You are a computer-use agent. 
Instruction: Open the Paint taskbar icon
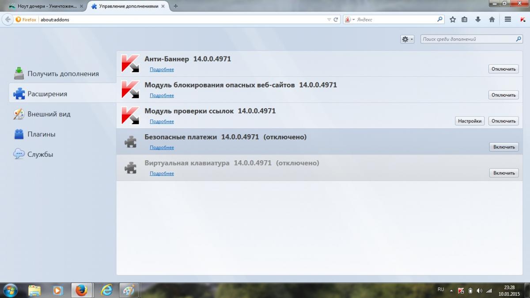click(129, 290)
